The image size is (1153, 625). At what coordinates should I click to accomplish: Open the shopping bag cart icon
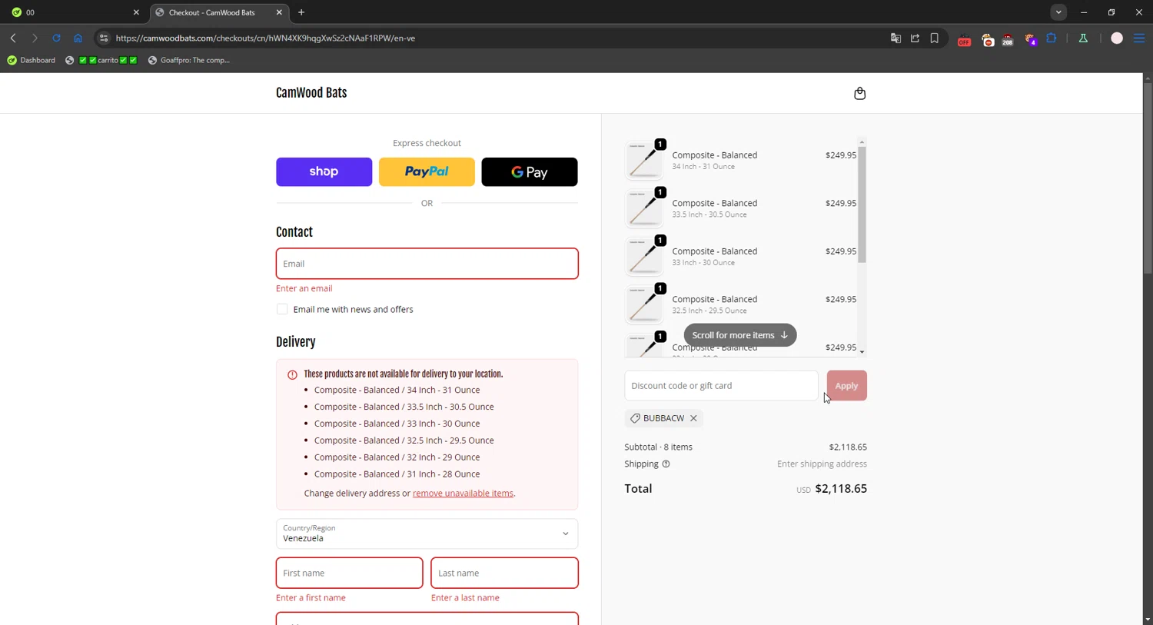click(859, 93)
